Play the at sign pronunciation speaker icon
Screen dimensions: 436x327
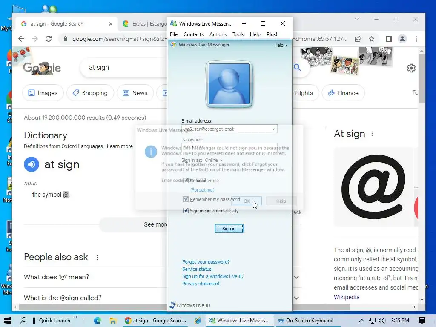click(x=32, y=164)
